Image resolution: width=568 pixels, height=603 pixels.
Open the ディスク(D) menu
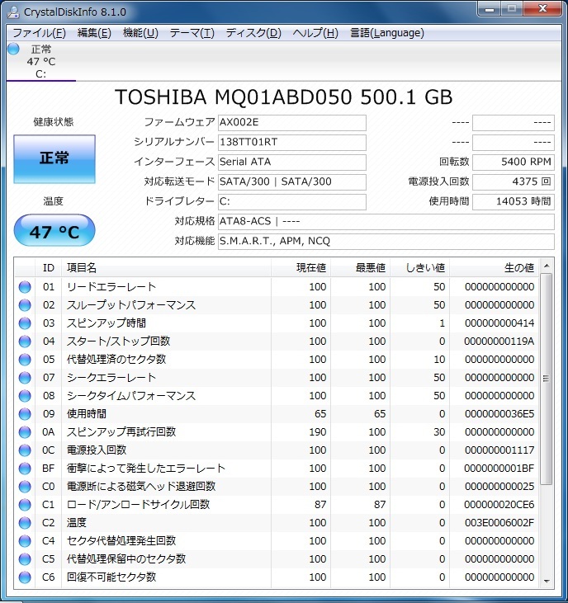tap(253, 33)
